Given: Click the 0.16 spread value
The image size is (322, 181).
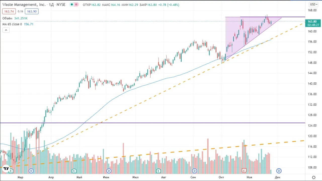Looking at the screenshot, I should [x=20, y=11].
